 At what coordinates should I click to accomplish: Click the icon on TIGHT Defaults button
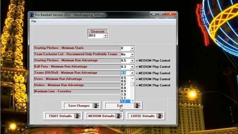[78, 116]
